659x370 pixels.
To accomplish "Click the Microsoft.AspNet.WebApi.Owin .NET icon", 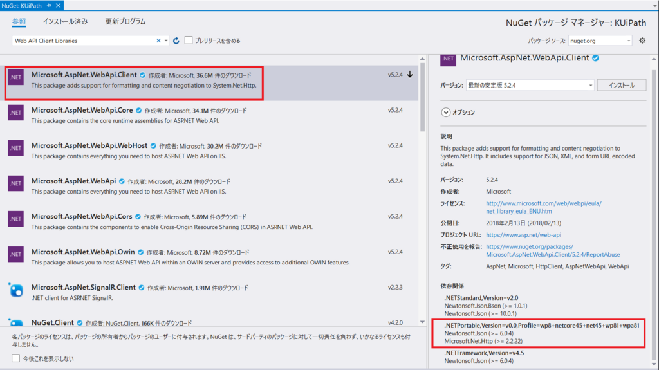I will click(x=15, y=254).
